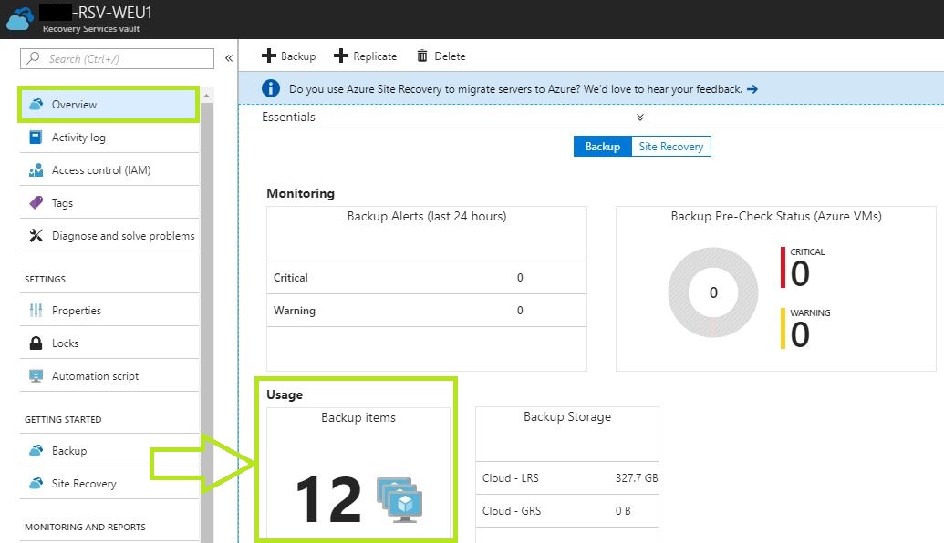Collapse the sidebar with double chevron
944x543 pixels.
point(229,58)
